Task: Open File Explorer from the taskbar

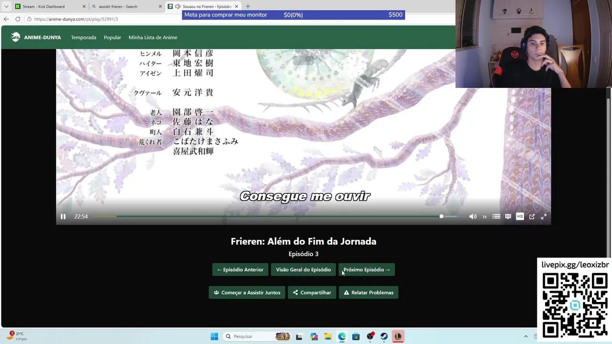Action: [x=328, y=336]
